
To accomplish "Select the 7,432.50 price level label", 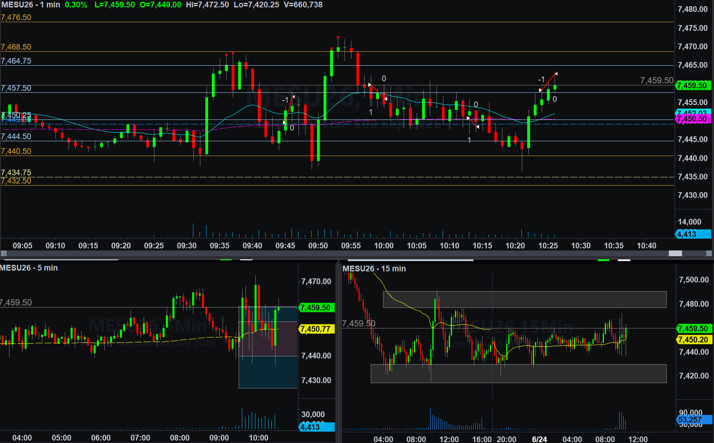I will (16, 181).
